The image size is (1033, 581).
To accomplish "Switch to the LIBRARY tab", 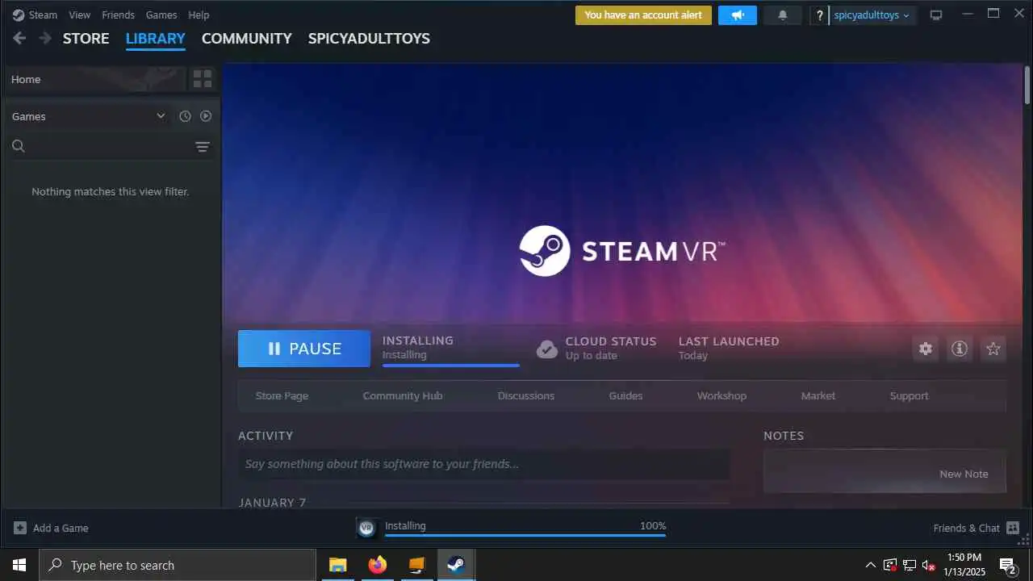I will pos(156,38).
